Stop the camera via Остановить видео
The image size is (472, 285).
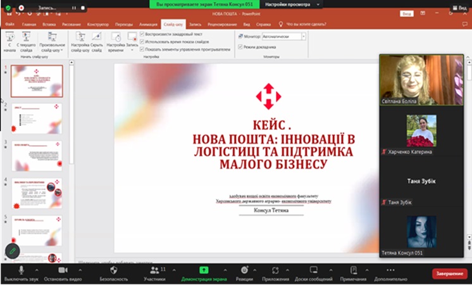pyautogui.click(x=63, y=274)
